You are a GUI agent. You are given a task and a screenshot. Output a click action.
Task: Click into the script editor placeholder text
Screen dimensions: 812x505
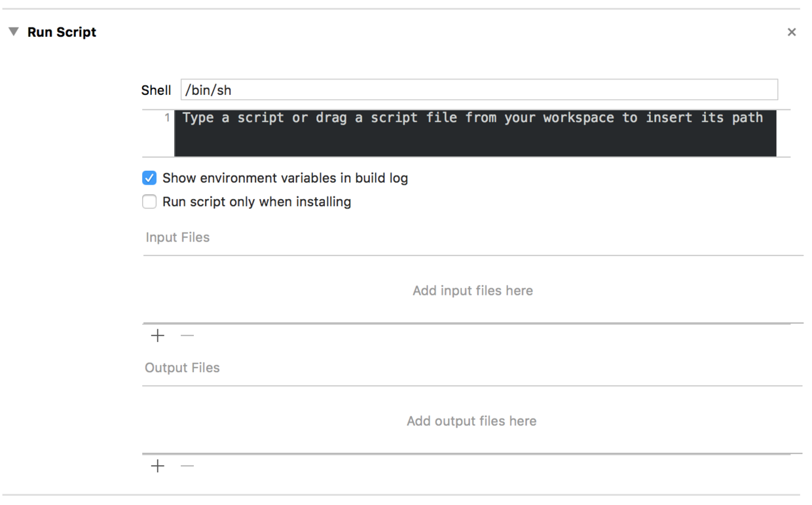click(x=473, y=118)
